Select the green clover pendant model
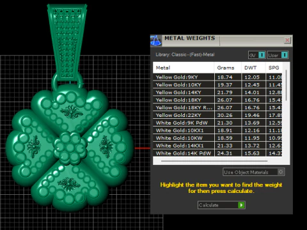Viewport: 307px width, 230px height. pyautogui.click(x=70, y=147)
